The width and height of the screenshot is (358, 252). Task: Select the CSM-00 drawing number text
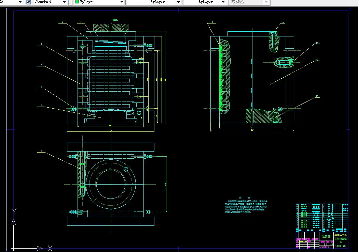(x=341, y=246)
